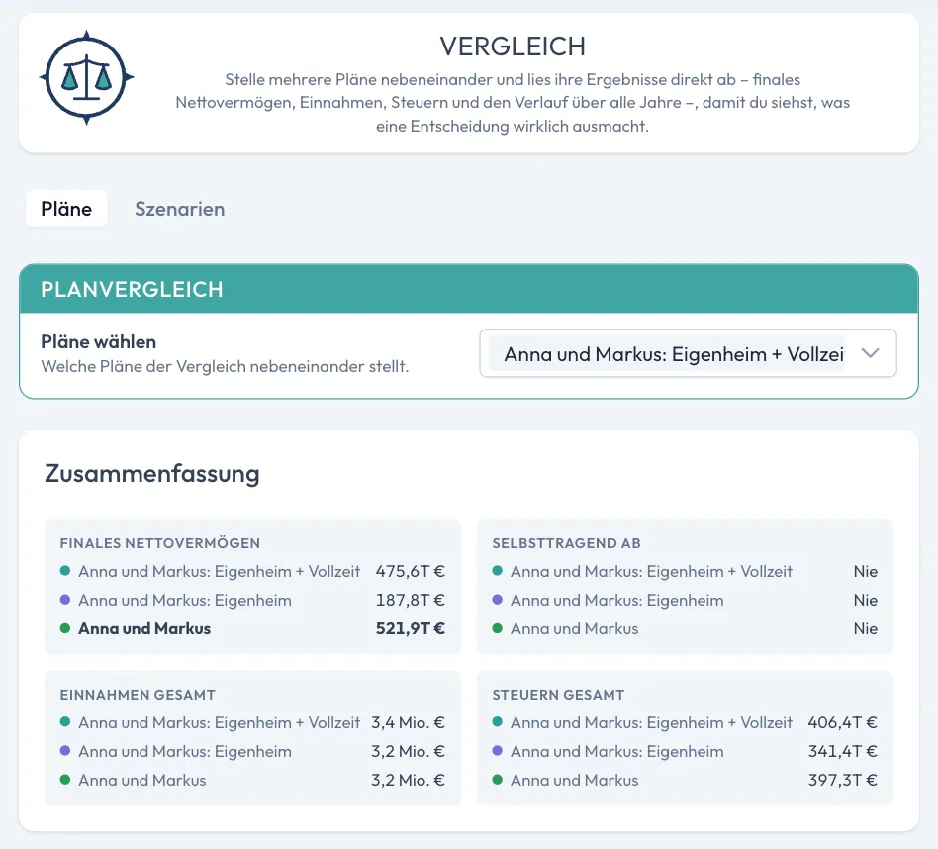938x849 pixels.
Task: Click the PLANVERGLEICH section header
Action: pos(469,289)
